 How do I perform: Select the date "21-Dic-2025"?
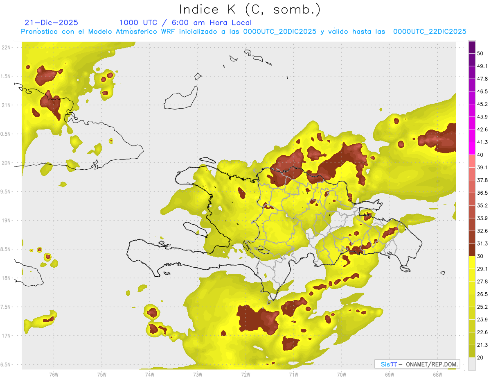(x=51, y=23)
